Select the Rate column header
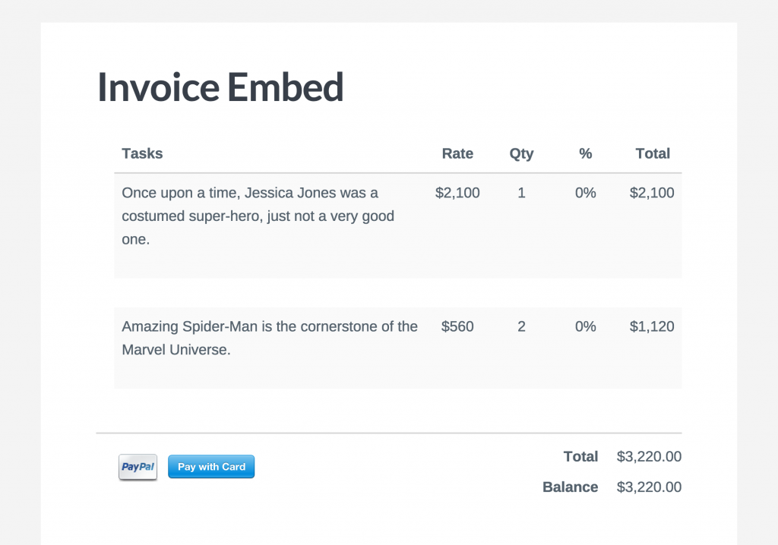 point(457,153)
